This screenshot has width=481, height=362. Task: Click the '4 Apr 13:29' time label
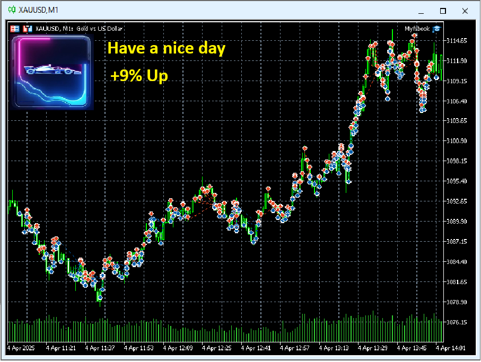pos(373,348)
